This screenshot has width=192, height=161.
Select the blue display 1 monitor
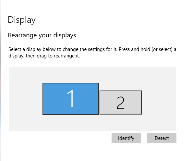71,99
